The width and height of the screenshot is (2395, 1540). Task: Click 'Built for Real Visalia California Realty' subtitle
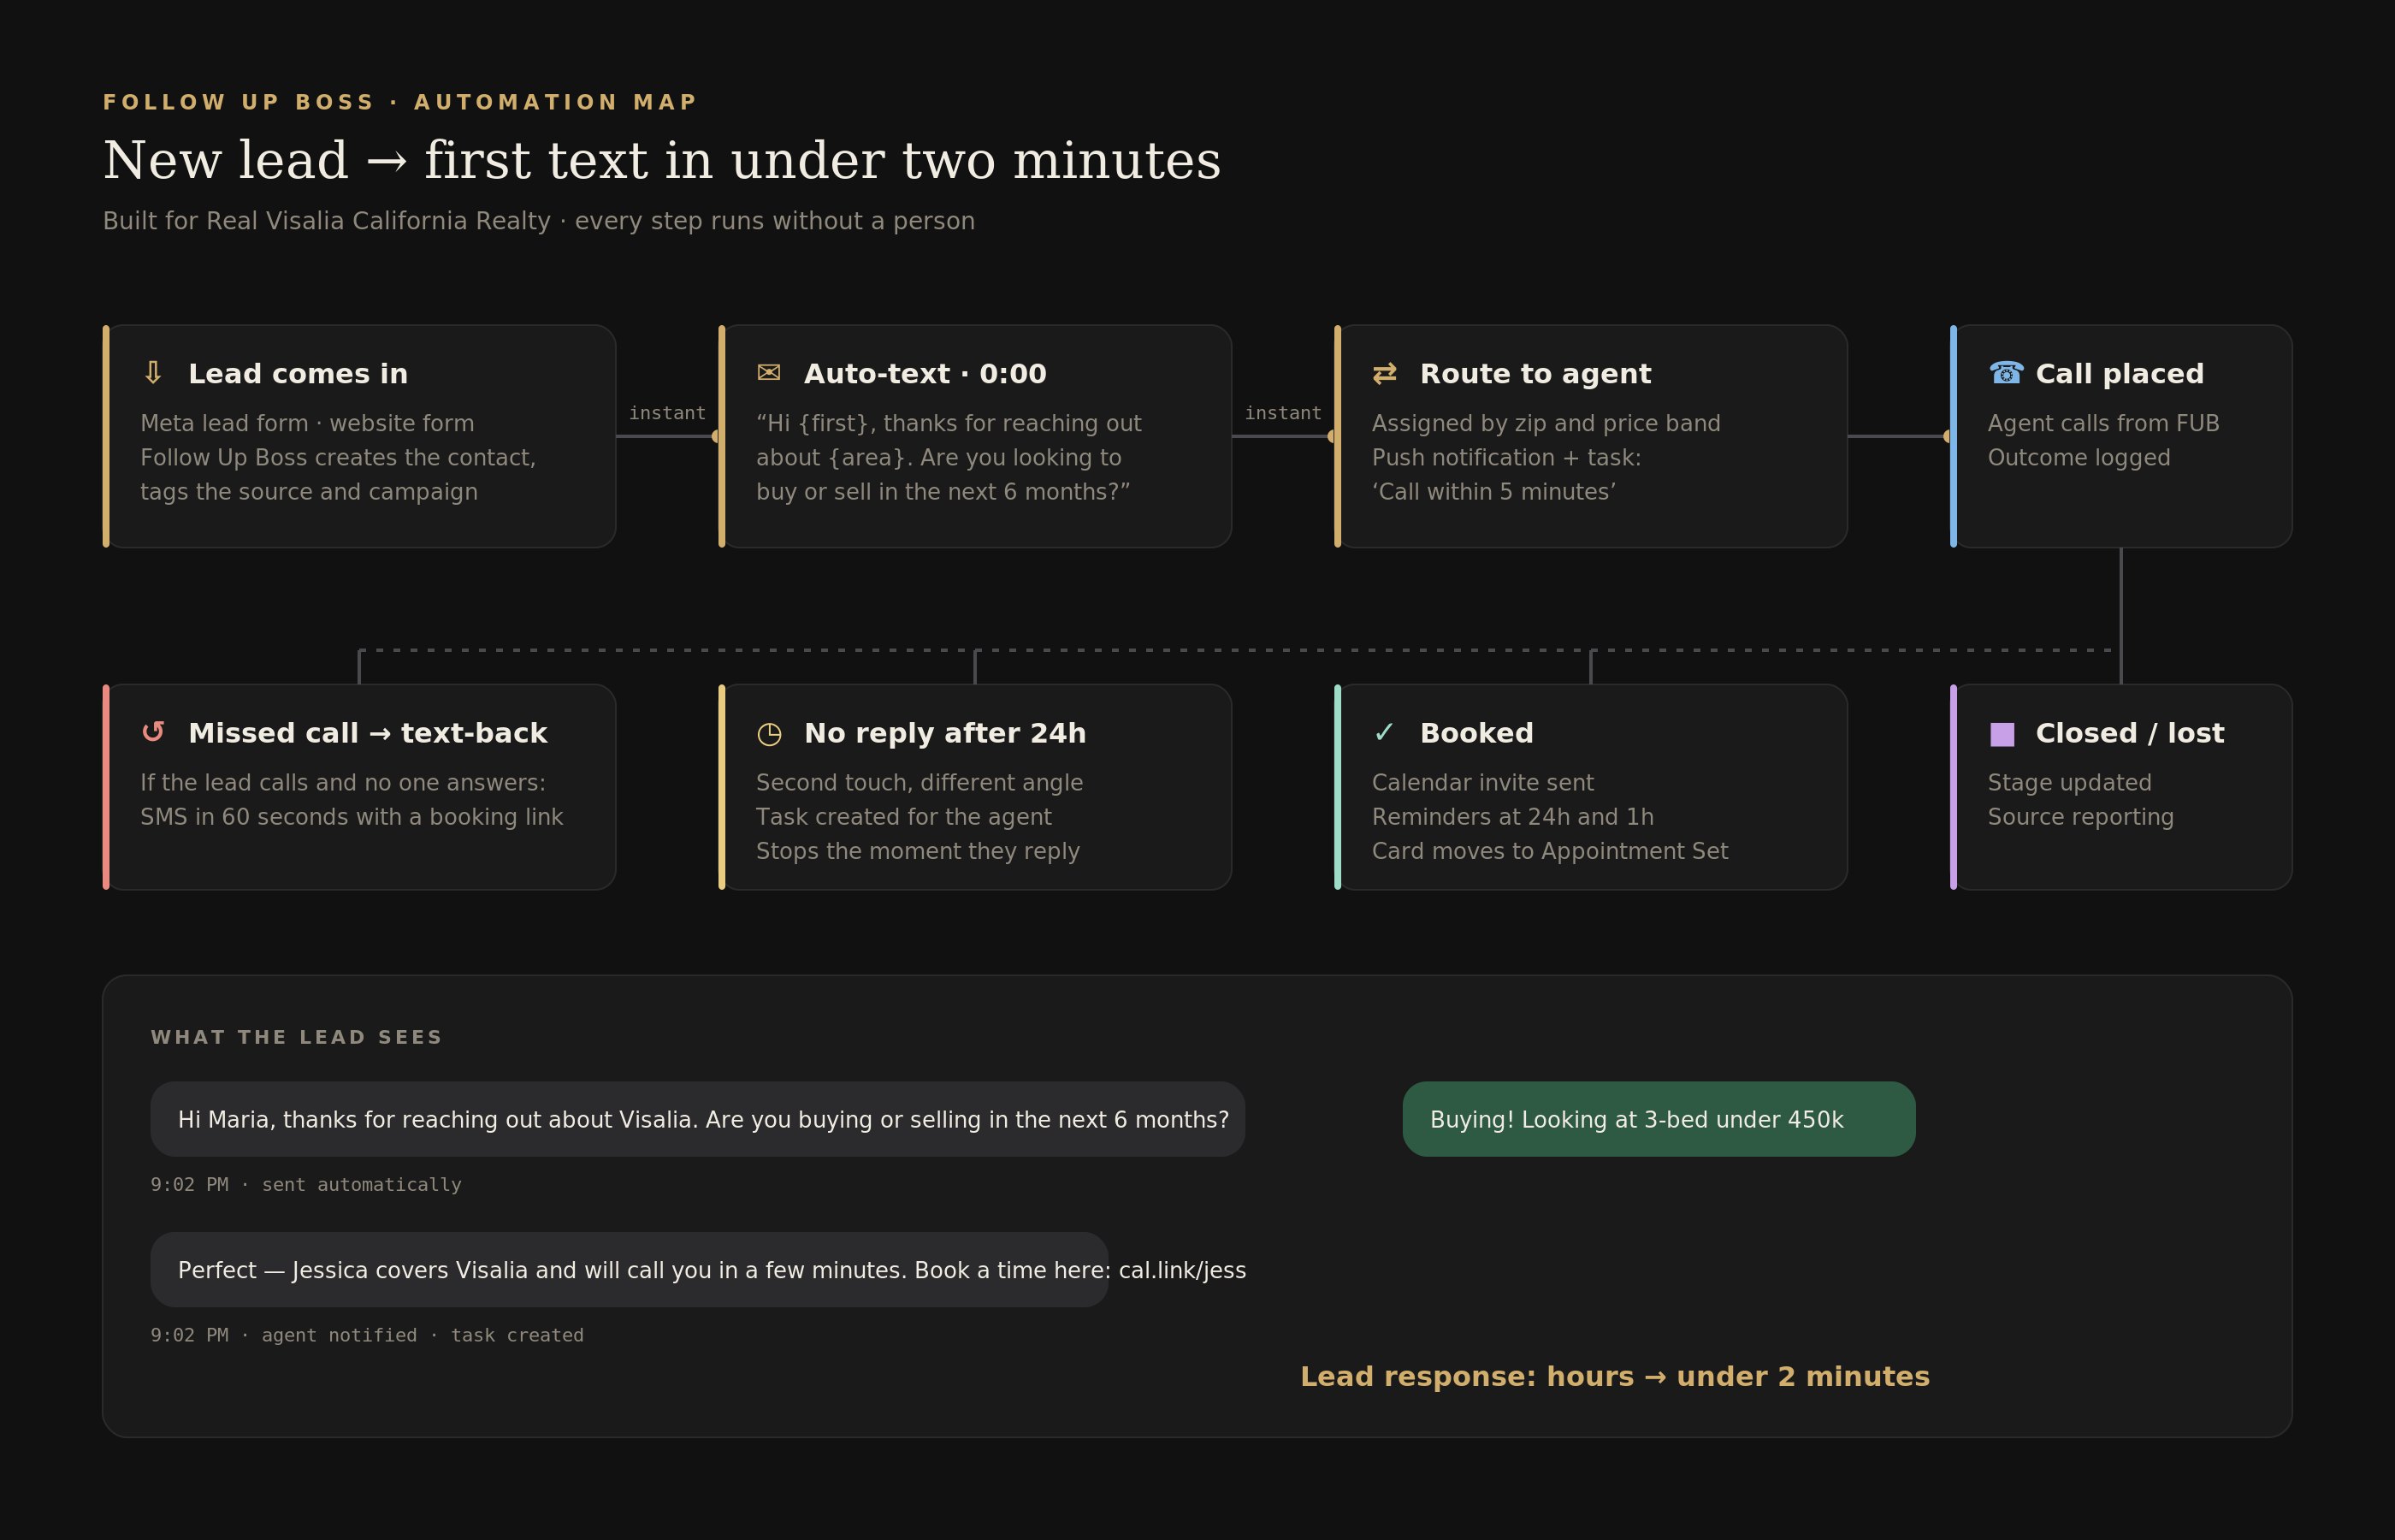click(x=539, y=221)
